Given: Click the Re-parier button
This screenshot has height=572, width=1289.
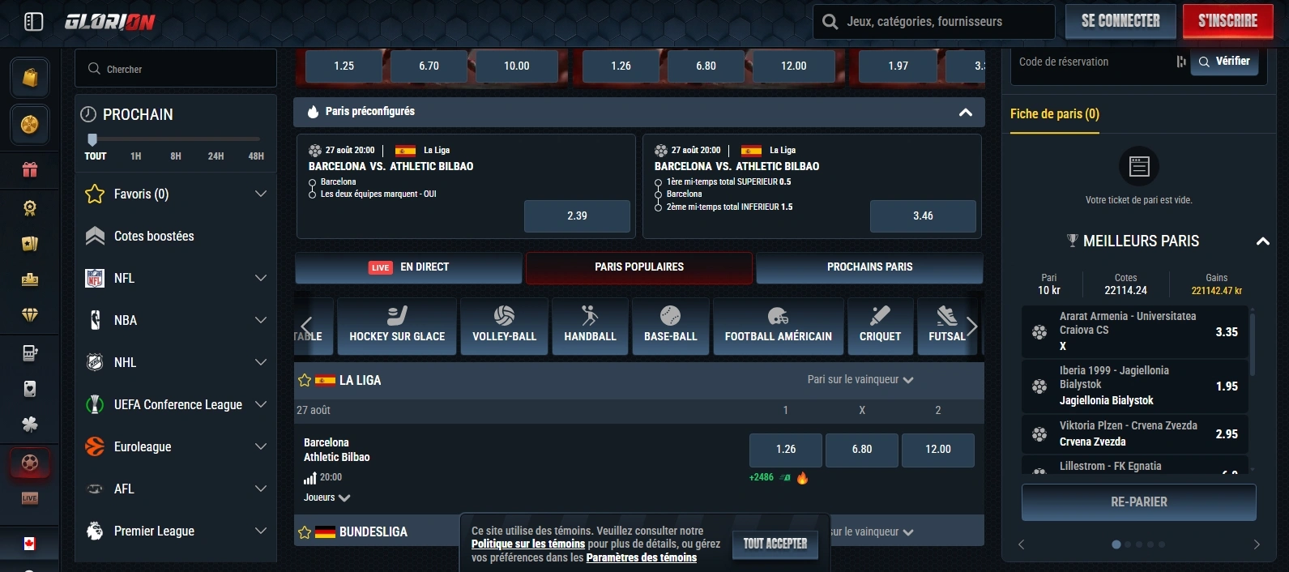Looking at the screenshot, I should (x=1139, y=502).
